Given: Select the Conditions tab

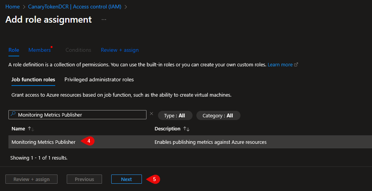Looking at the screenshot, I should coord(78,50).
